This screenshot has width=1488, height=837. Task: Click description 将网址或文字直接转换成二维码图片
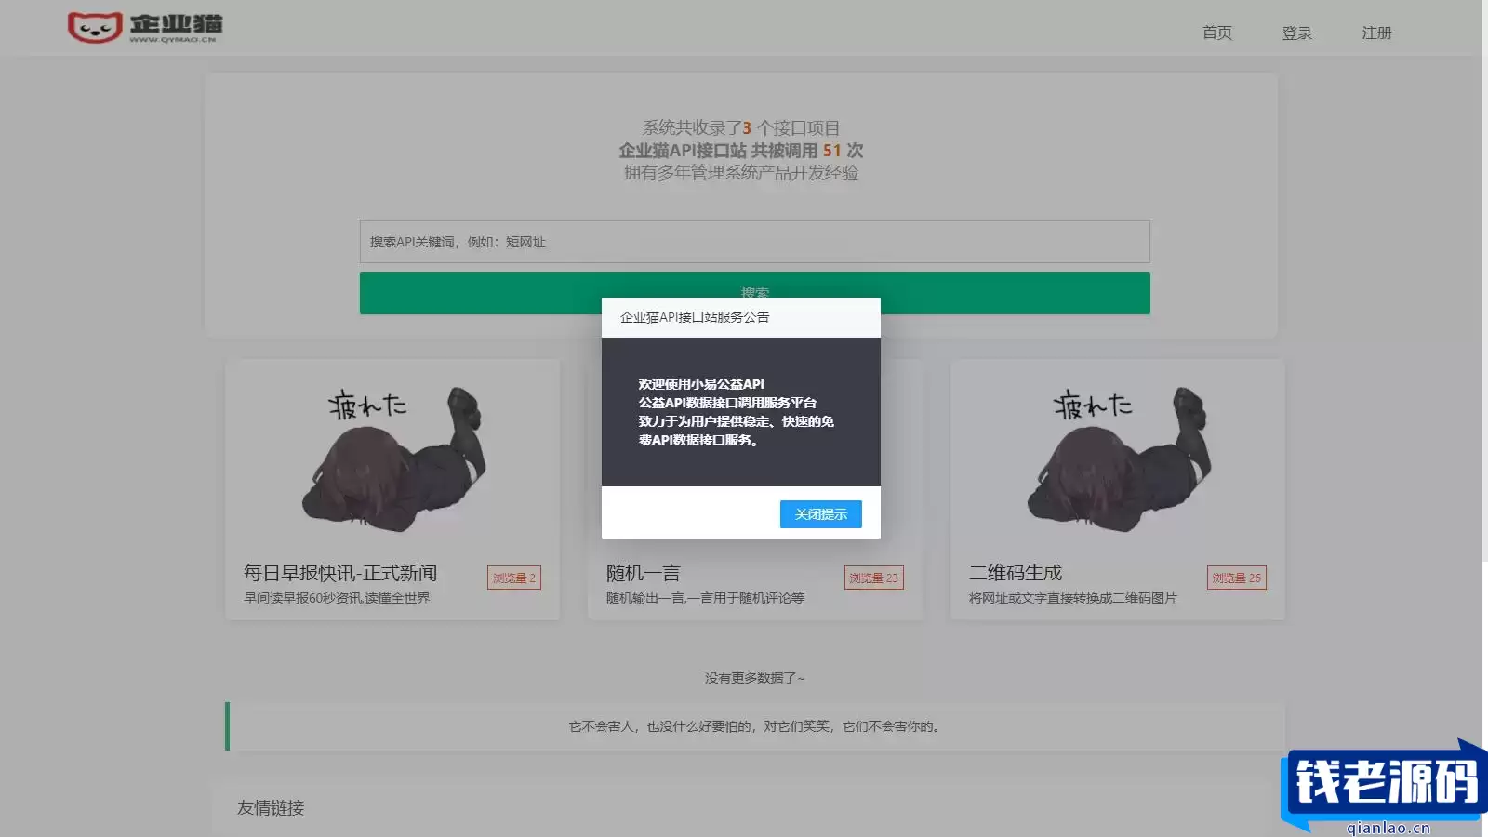[1072, 598]
